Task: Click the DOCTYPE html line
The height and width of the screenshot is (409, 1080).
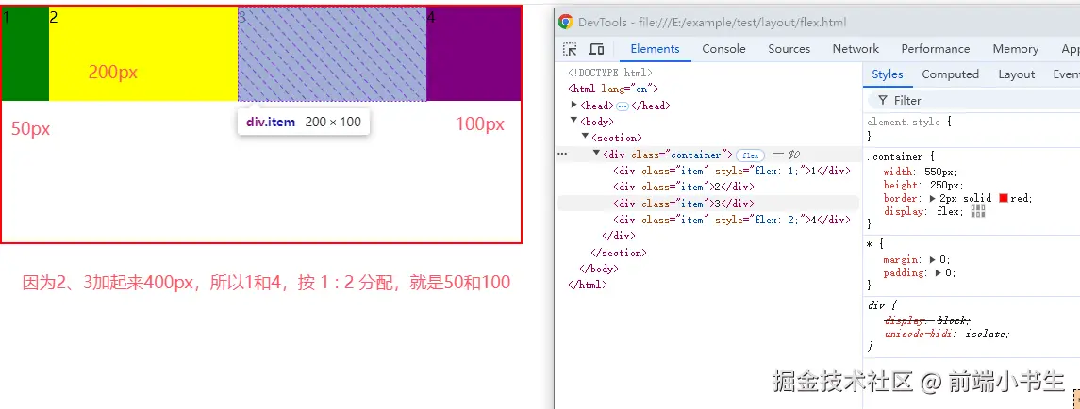Action: [x=610, y=73]
